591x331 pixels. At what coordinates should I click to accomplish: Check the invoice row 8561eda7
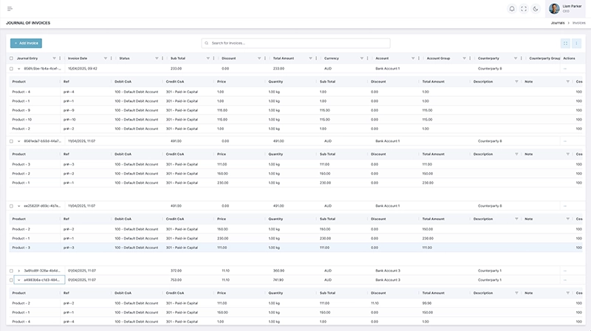point(11,141)
